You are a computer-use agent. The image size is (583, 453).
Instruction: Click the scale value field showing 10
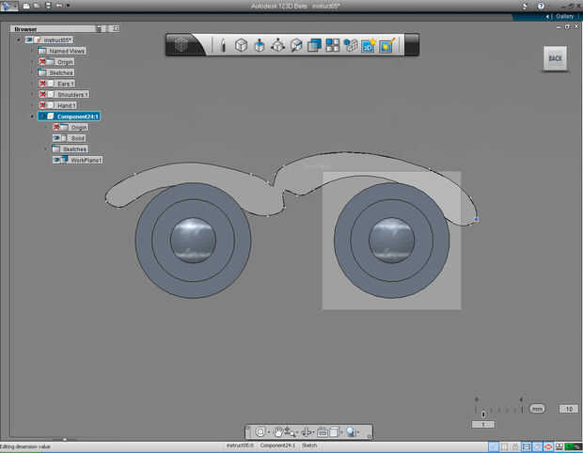(x=568, y=409)
